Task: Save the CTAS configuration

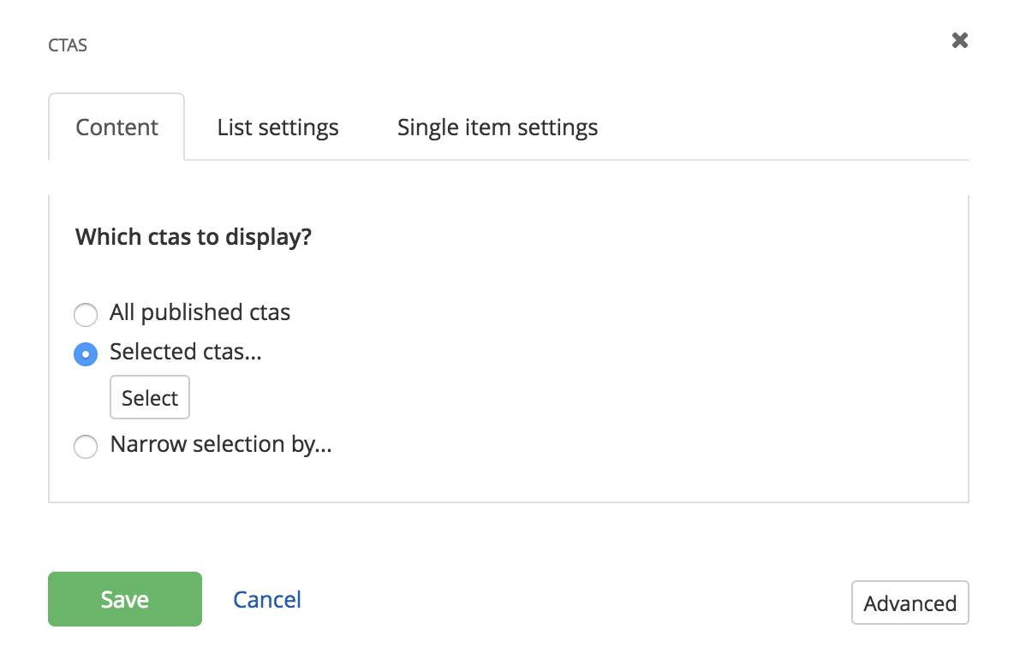Action: pyautogui.click(x=124, y=599)
